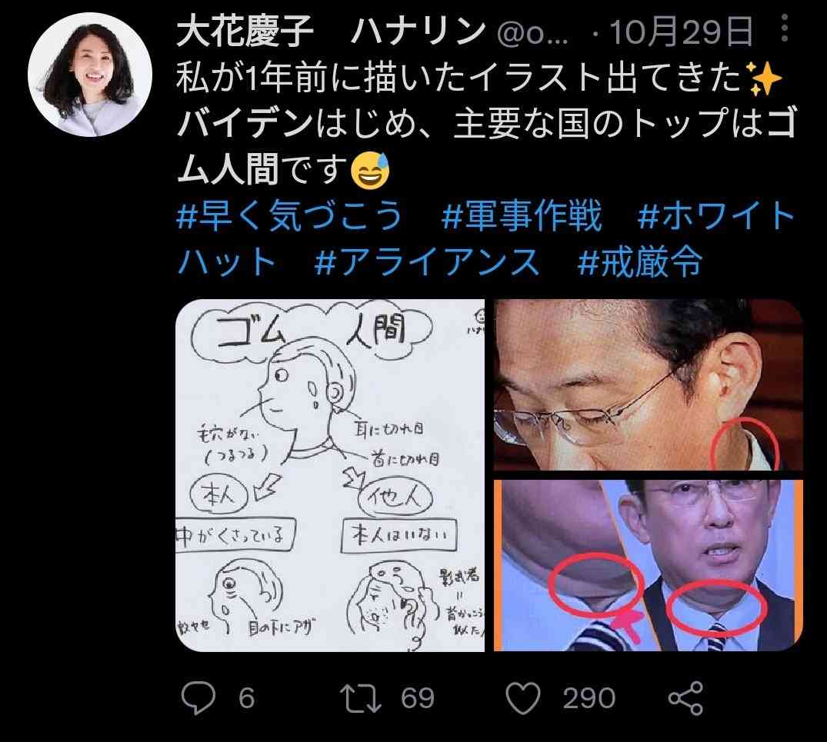Open the tweet body text starting 私が1年前に
Viewport: 827px width, 742px height.
(x=485, y=124)
